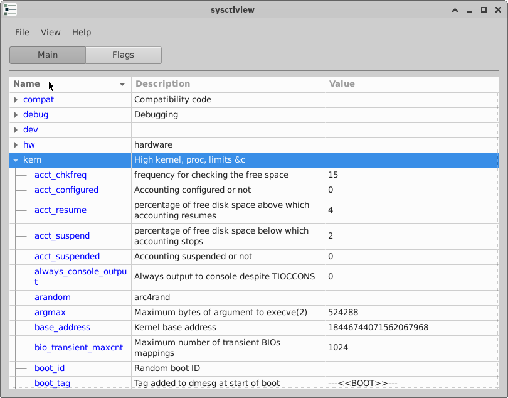This screenshot has height=398, width=508.
Task: Click the sysctlview app icon in title bar
Action: point(10,10)
